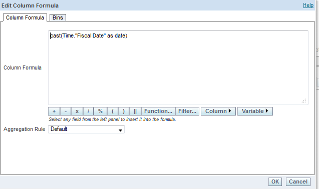
Task: Click inside the formula text area
Action: pyautogui.click(x=178, y=67)
